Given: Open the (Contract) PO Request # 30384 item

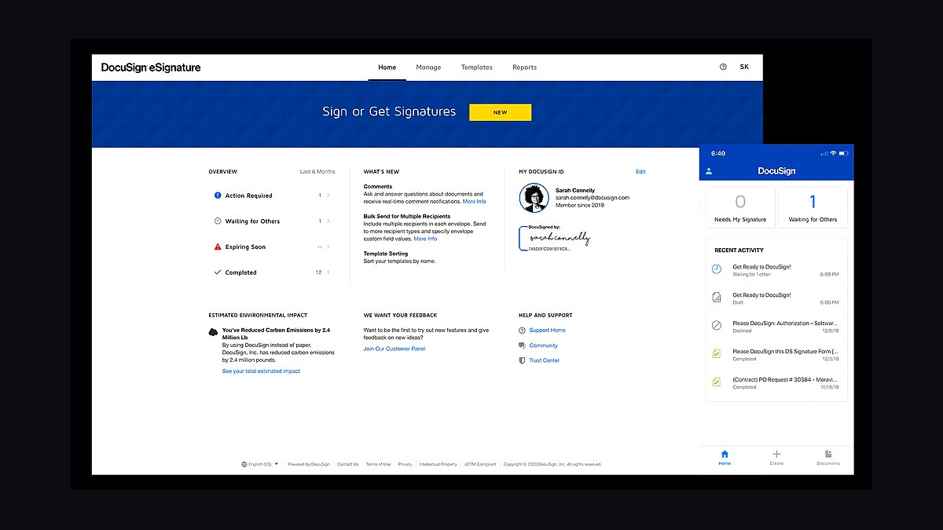Looking at the screenshot, I should [x=776, y=383].
